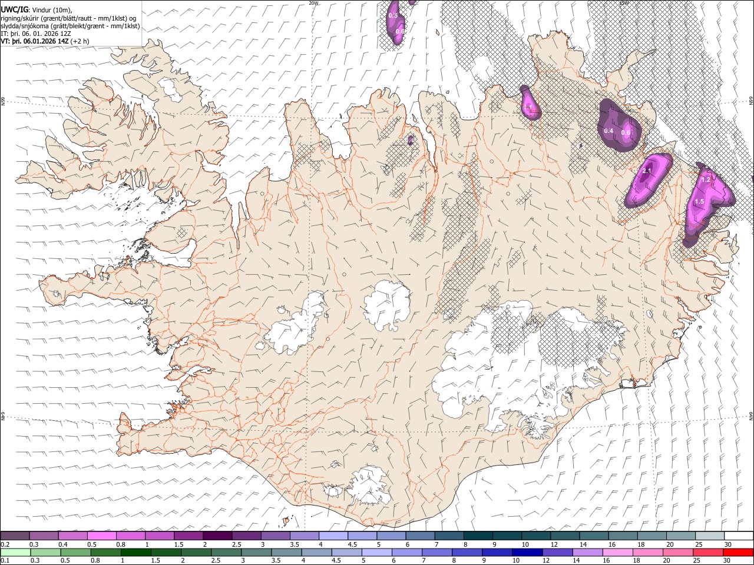Screen dimensions: 754x565
Task: Pick lower legend swatch between 4.5 and 5
Action: click(x=346, y=552)
